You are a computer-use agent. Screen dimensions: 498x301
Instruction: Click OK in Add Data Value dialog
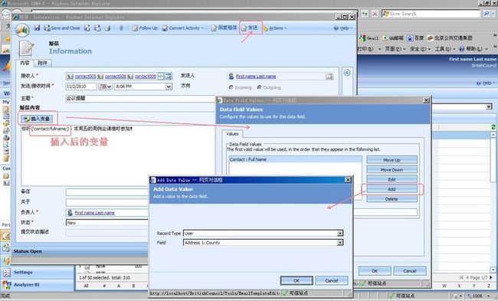pos(297,280)
